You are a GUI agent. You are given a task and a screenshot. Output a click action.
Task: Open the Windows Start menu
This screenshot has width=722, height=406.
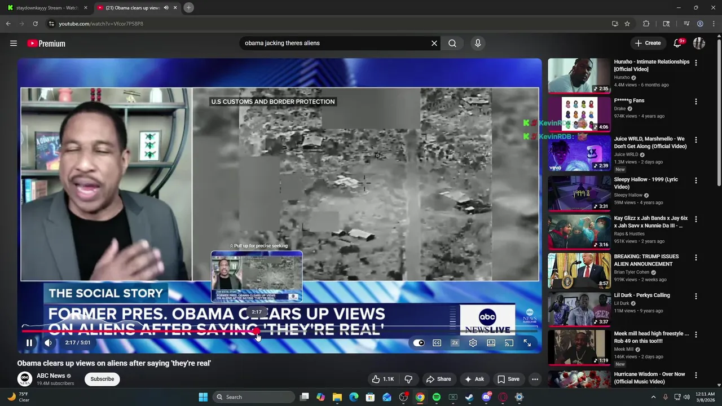coord(203,397)
